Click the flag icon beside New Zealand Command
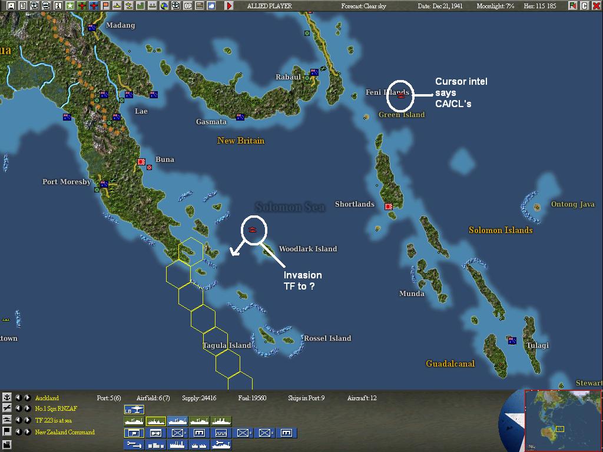The height and width of the screenshot is (452, 603). (7, 431)
